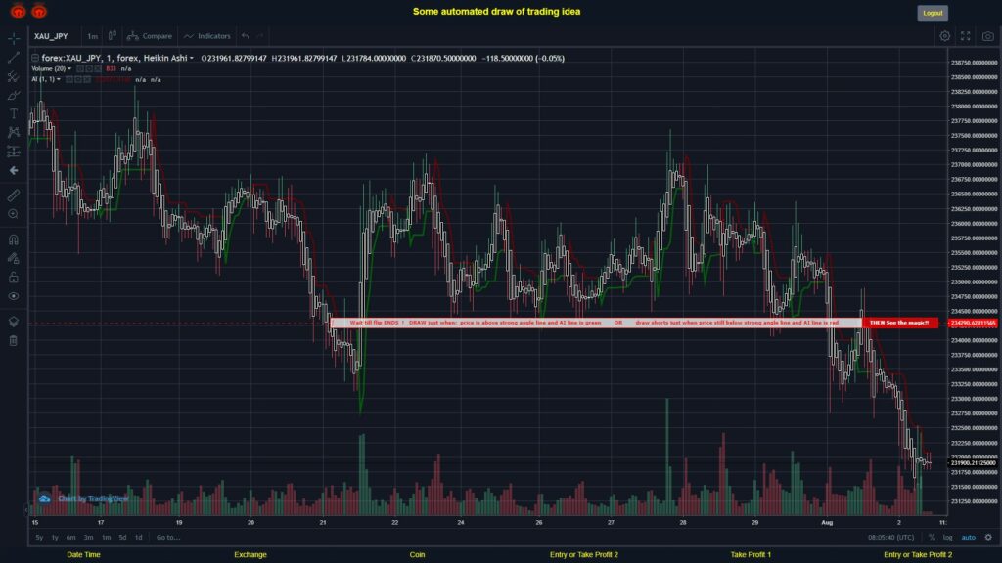The image size is (1002, 563).
Task: Set chart range to 5y
Action: [x=39, y=538]
